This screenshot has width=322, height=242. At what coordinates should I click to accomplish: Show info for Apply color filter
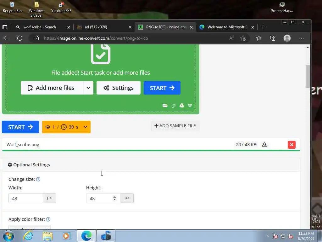point(48,219)
